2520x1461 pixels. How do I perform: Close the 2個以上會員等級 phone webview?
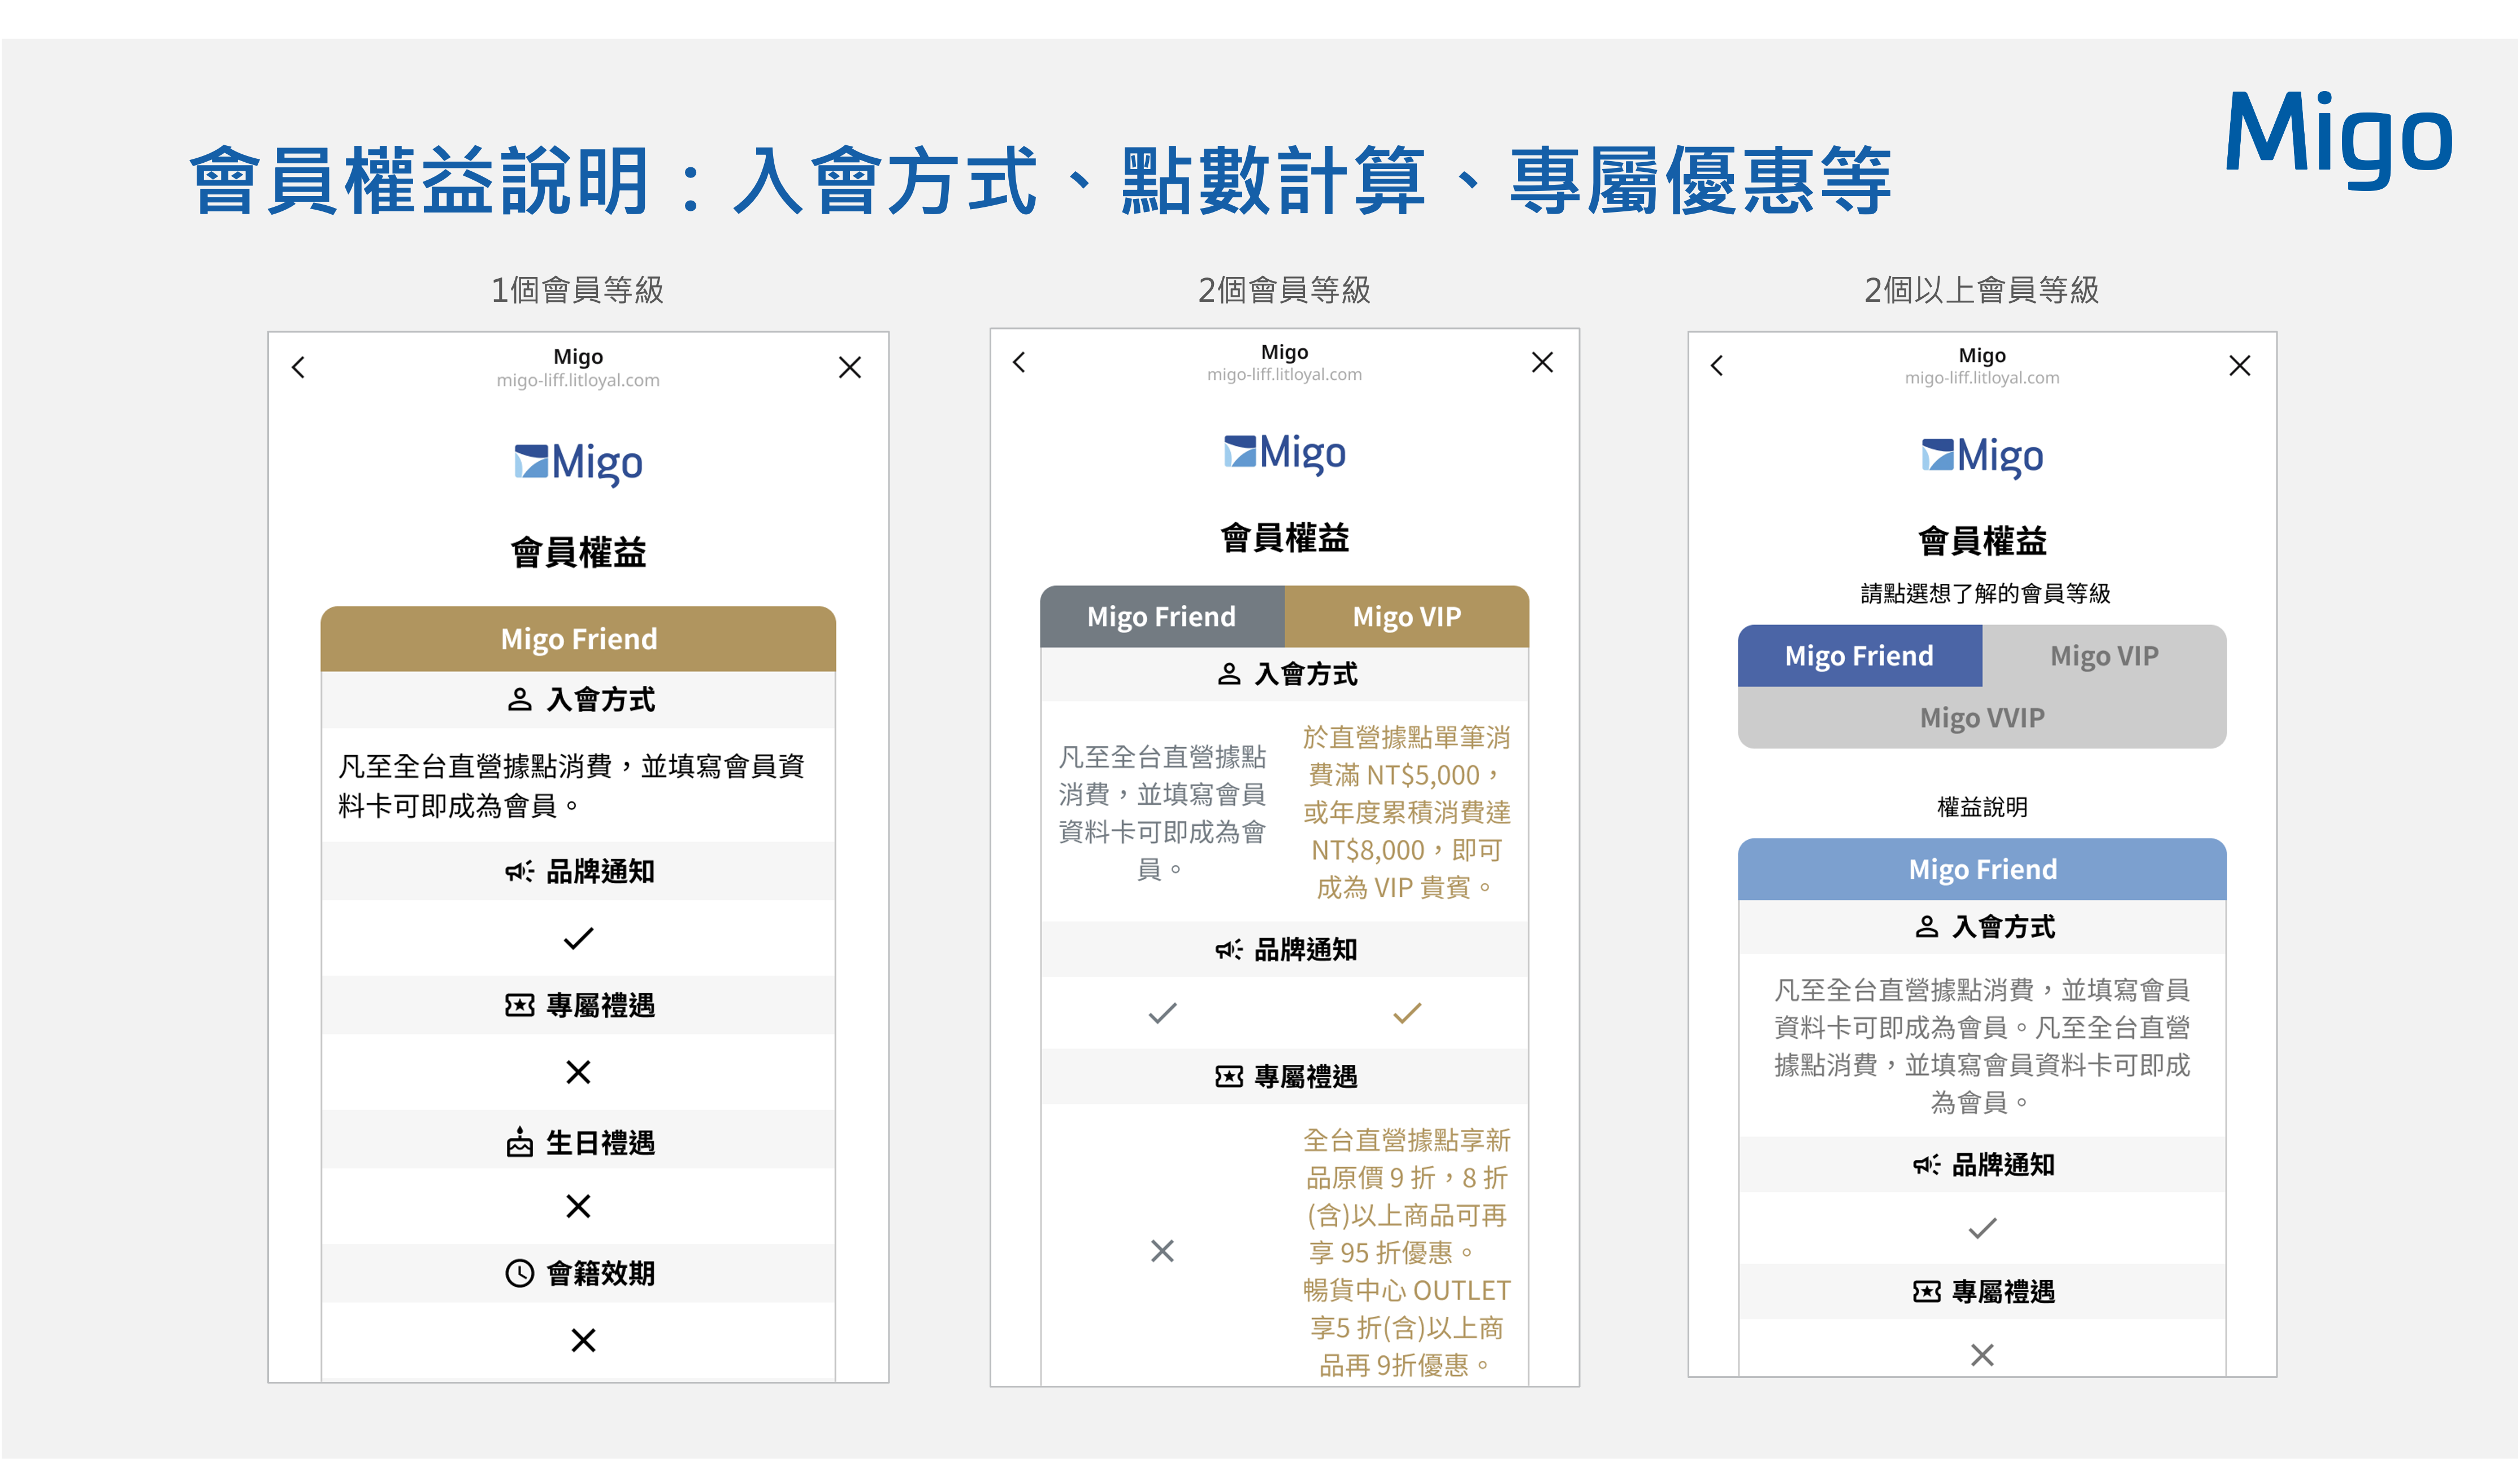2240,365
